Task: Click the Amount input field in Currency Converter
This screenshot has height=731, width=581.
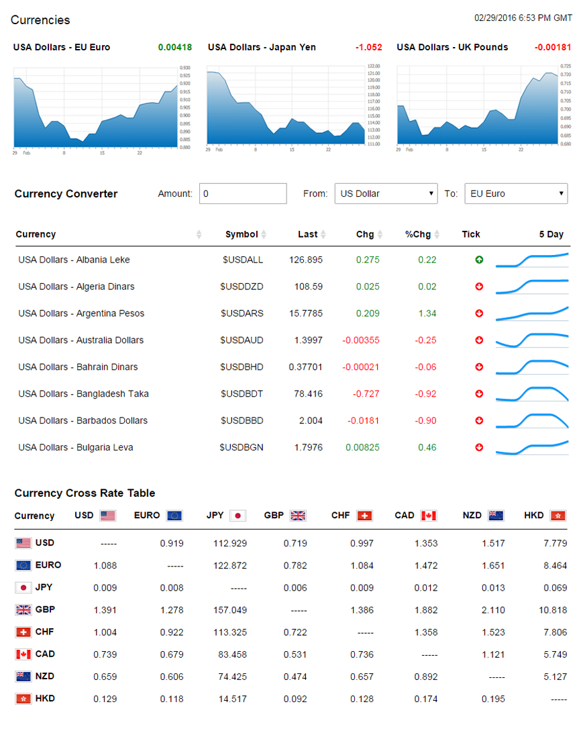Action: [243, 194]
